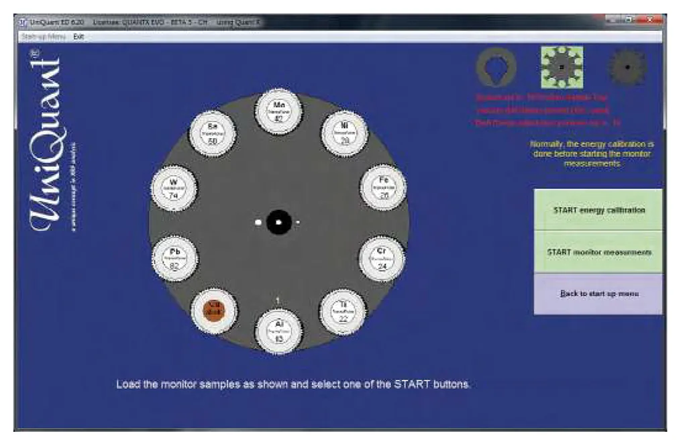This screenshot has width=687, height=446.
Task: Choose the dark 20-position tray layout
Action: [x=627, y=67]
